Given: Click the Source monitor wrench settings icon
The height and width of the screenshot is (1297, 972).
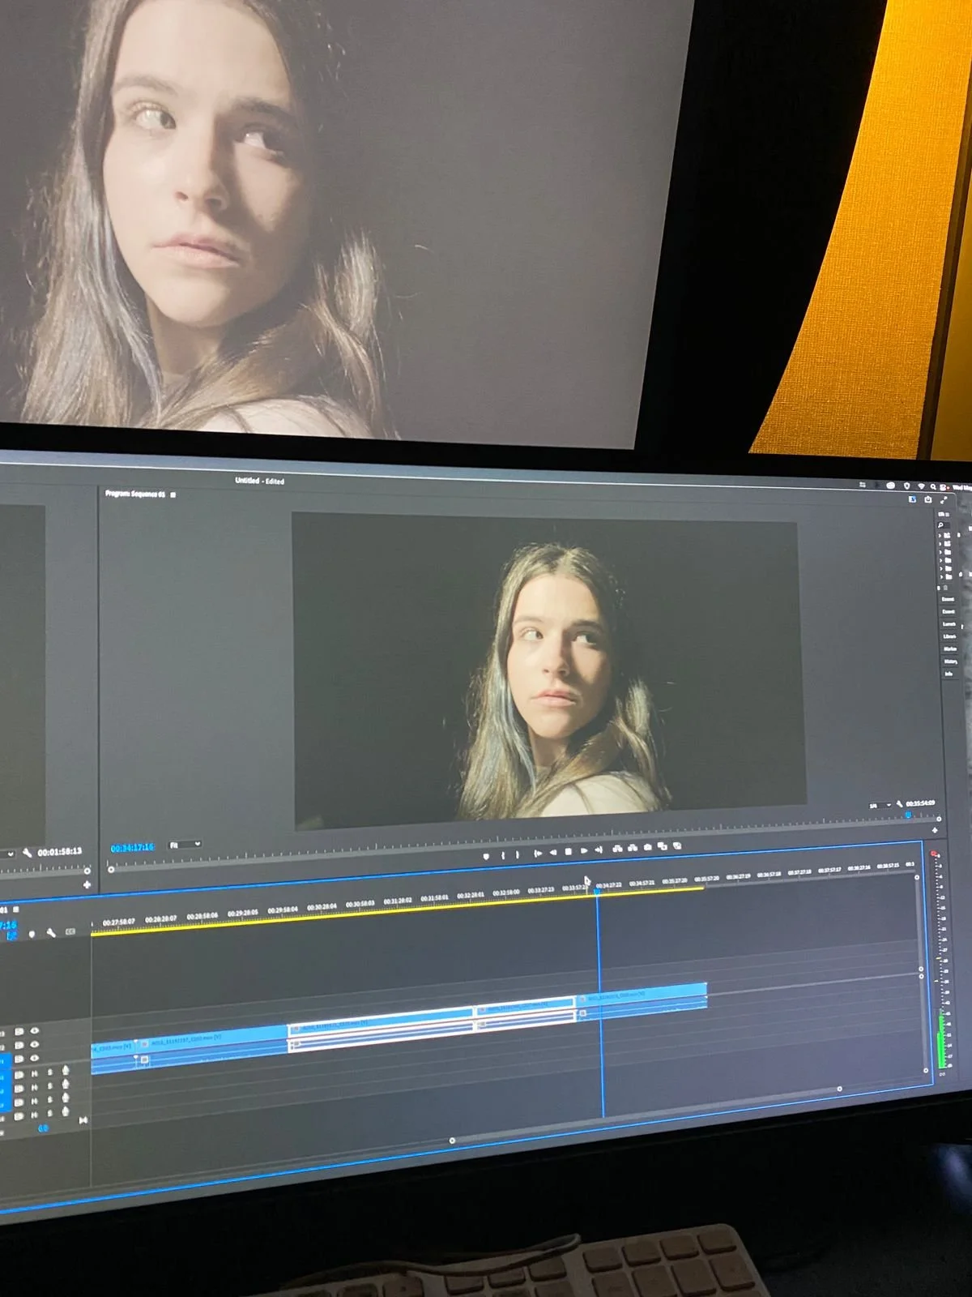Looking at the screenshot, I should click(x=27, y=852).
